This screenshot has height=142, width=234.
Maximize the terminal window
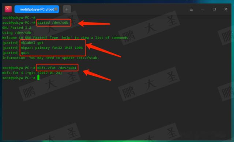click(214, 9)
